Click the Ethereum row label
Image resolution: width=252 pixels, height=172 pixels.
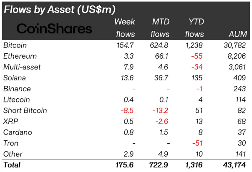point(20,56)
